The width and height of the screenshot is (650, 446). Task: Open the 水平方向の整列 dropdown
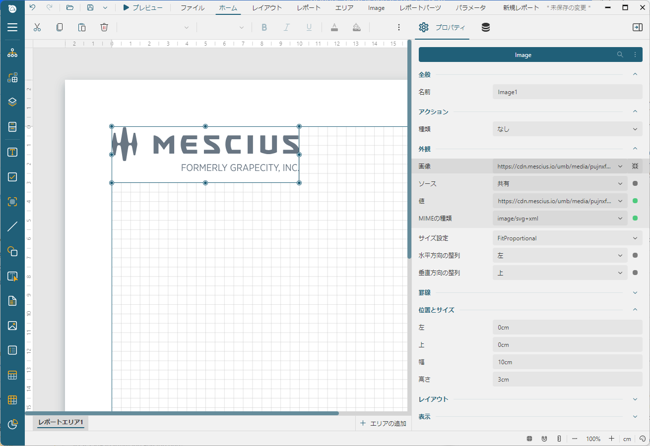tap(560, 255)
